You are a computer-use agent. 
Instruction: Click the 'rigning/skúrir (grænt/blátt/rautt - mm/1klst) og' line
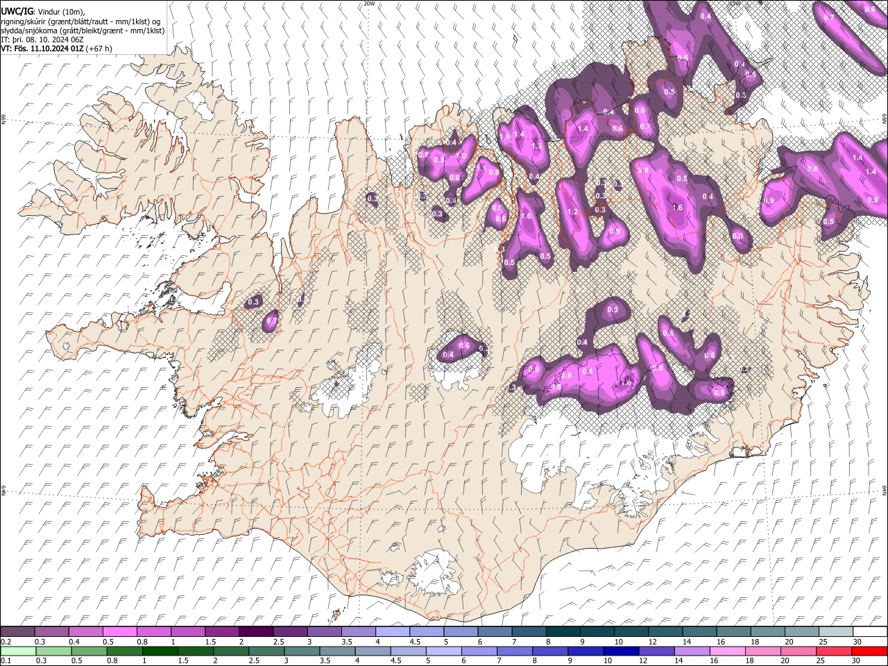80,22
